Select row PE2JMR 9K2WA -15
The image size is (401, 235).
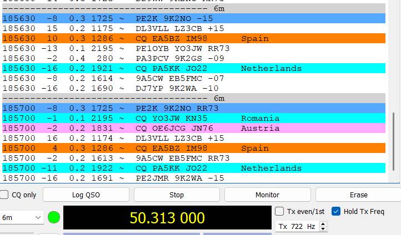pos(194,178)
